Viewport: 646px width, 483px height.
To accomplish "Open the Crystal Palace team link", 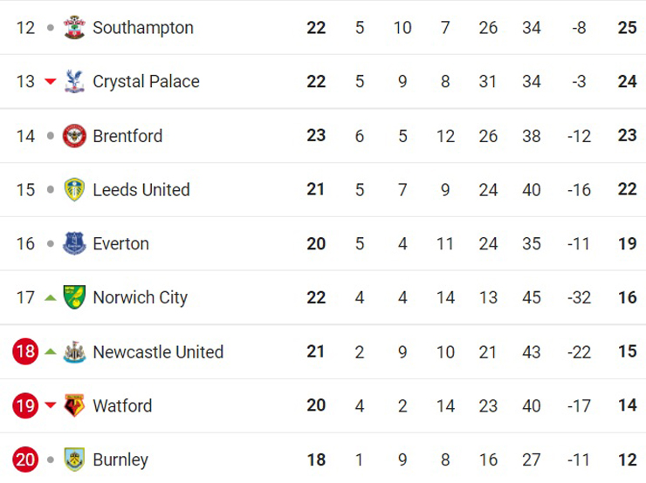I will click(146, 82).
